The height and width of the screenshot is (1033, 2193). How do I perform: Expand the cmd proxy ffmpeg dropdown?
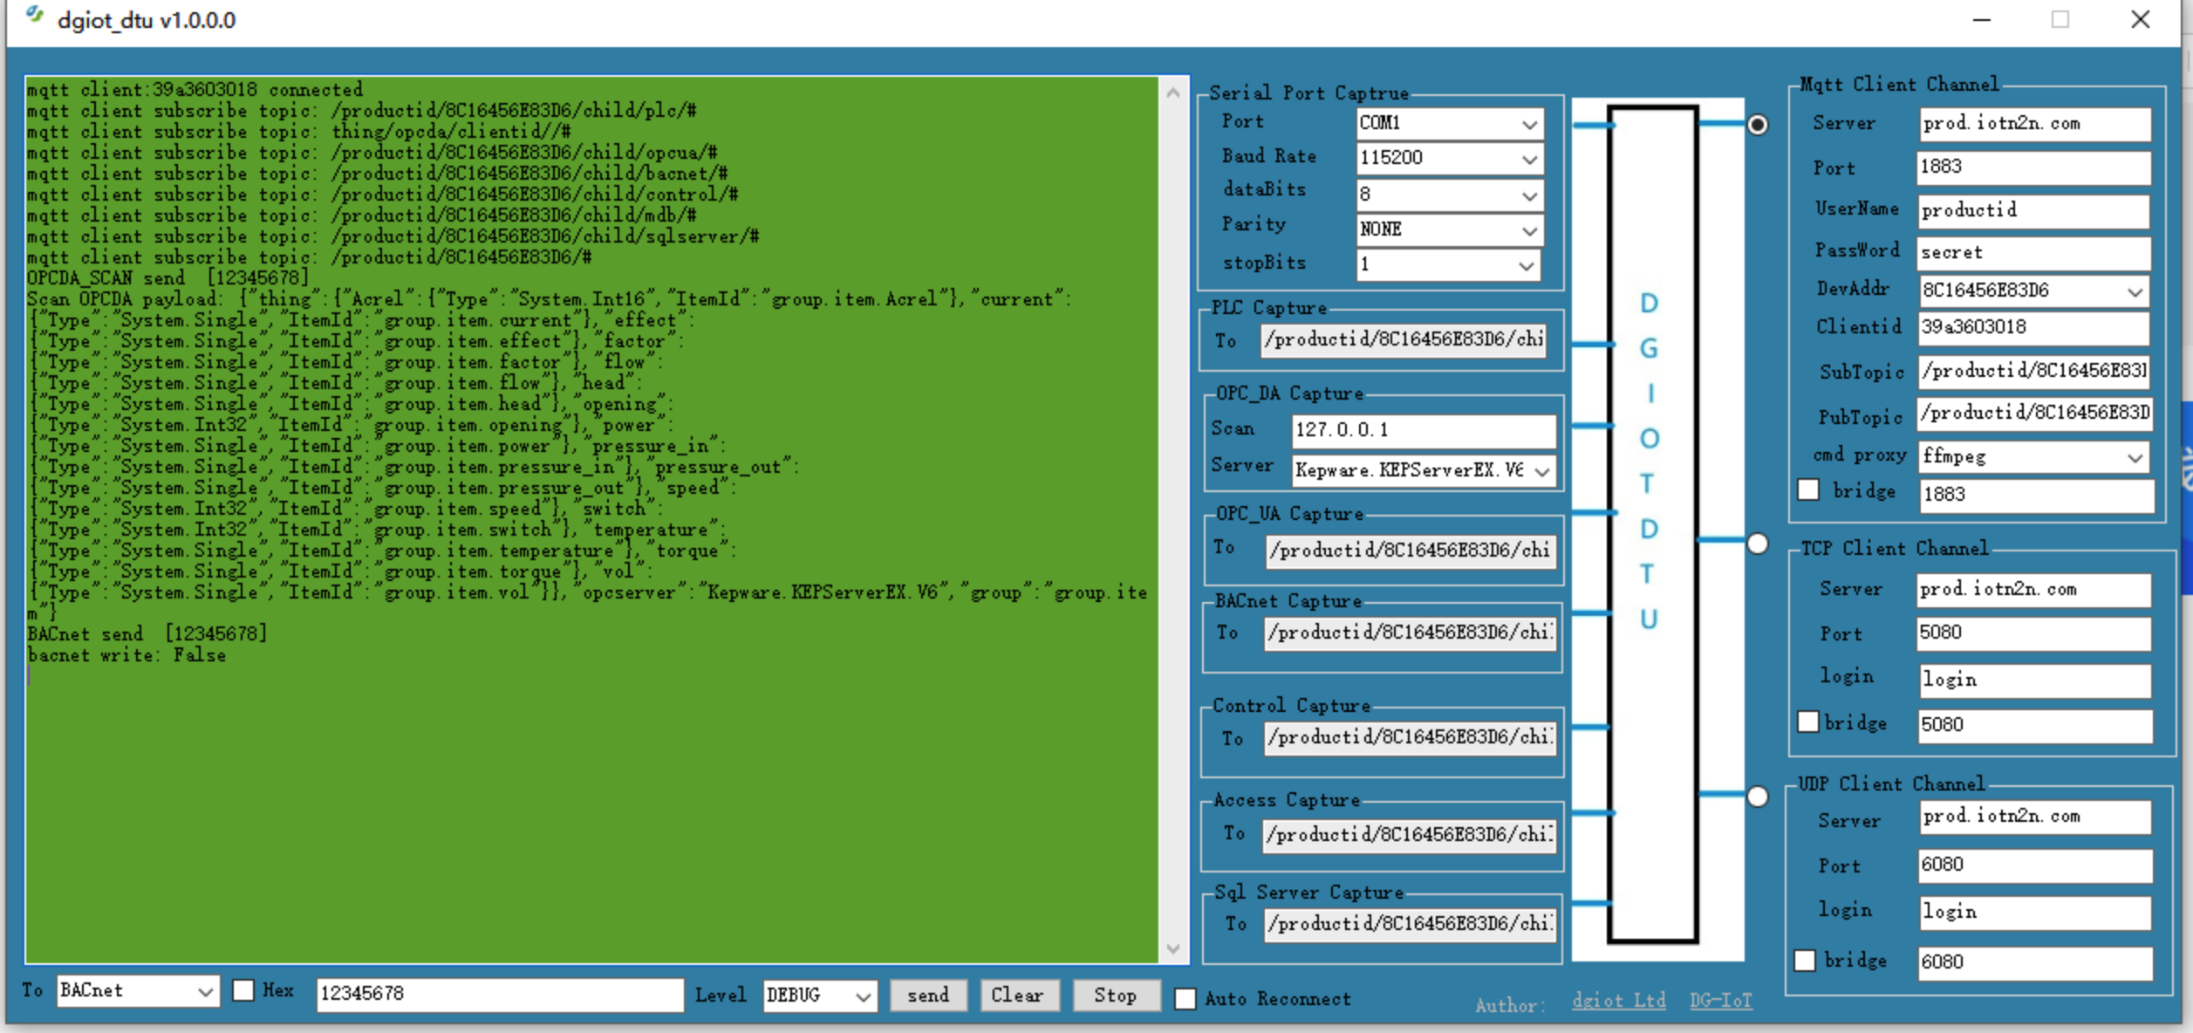(x=2134, y=457)
